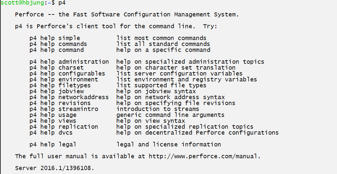Click 'help on network address syntax' description
Viewport: 337px width, 174px height.
(x=170, y=97)
